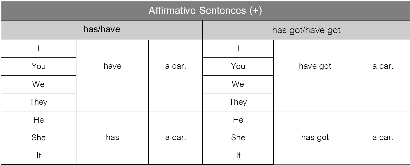This screenshot has width=410, height=165.
Task: Select the 'has got' verb cell
Action: tap(315, 138)
